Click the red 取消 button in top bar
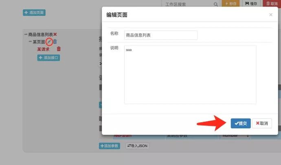Viewport: 281px width, 165px height. coord(272,4)
